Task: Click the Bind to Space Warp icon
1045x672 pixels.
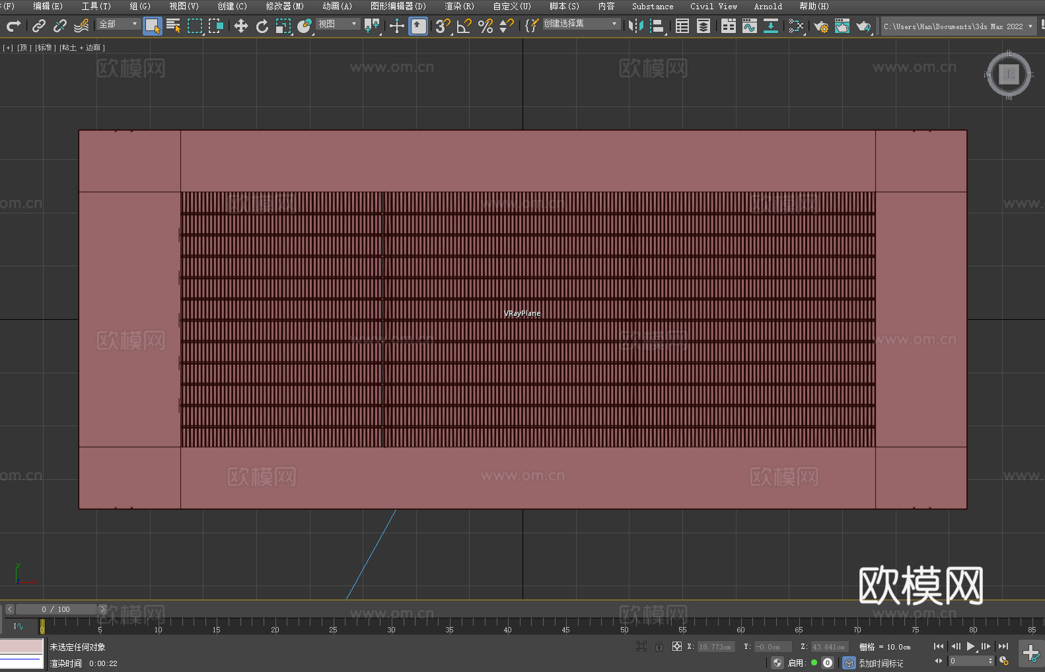Action: tap(81, 26)
